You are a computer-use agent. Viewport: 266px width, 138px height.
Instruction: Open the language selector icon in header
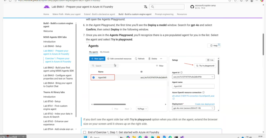tap(145, 7)
